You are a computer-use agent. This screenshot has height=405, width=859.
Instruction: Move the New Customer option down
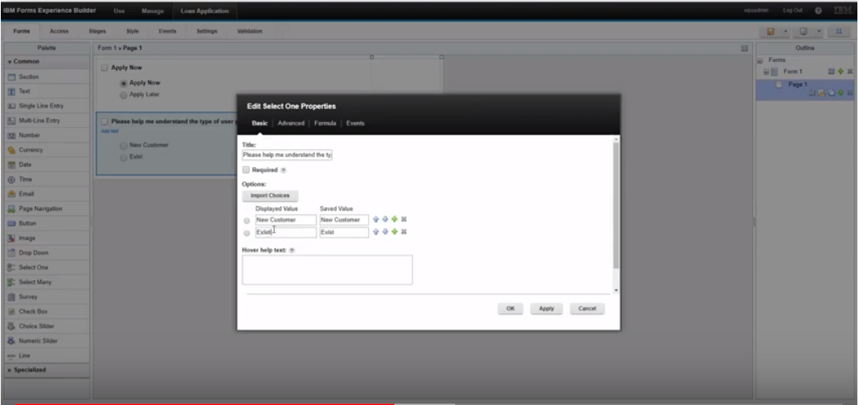[385, 219]
